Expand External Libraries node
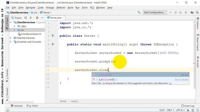Viewport: 200px width, 112px height. (x=11, y=38)
